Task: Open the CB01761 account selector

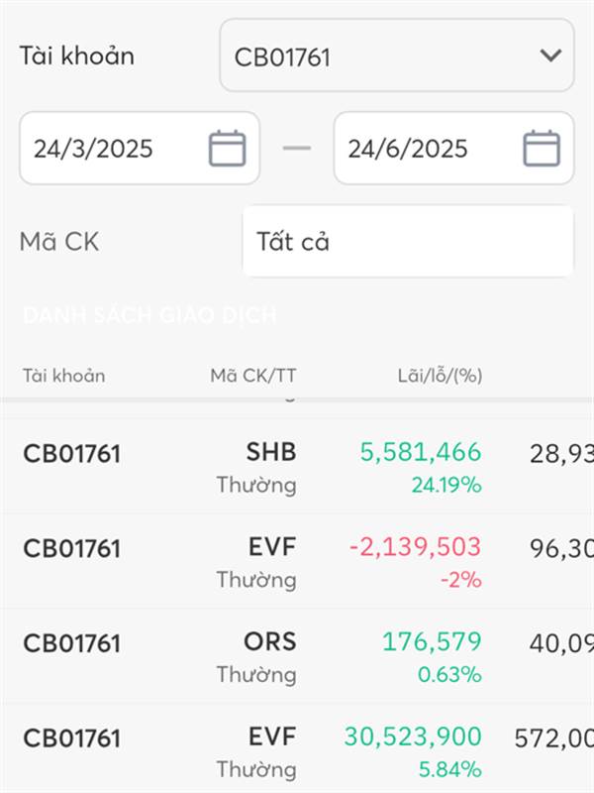Action: pos(397,56)
